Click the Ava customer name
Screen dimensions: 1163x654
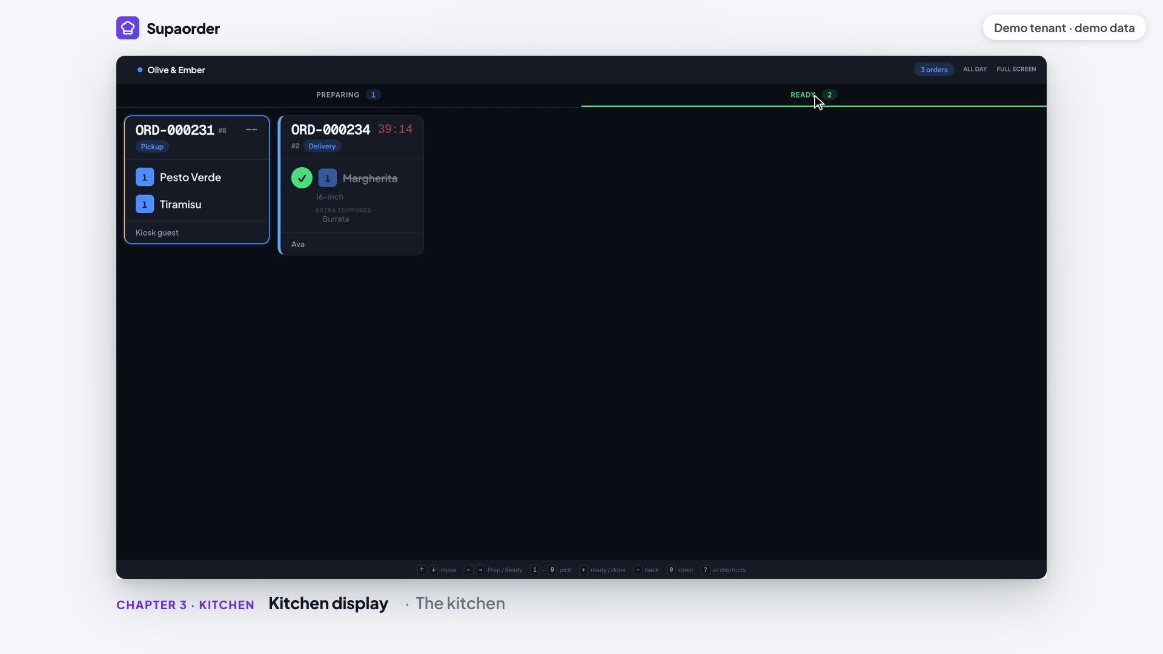(x=297, y=244)
